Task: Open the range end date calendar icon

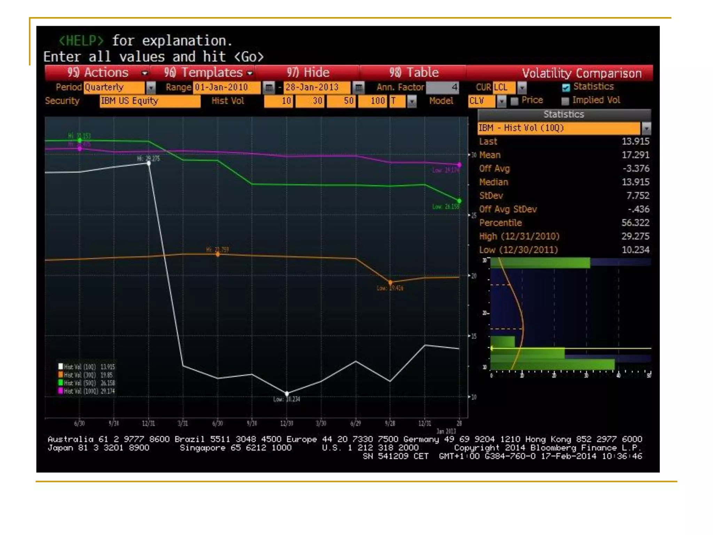Action: 359,87
